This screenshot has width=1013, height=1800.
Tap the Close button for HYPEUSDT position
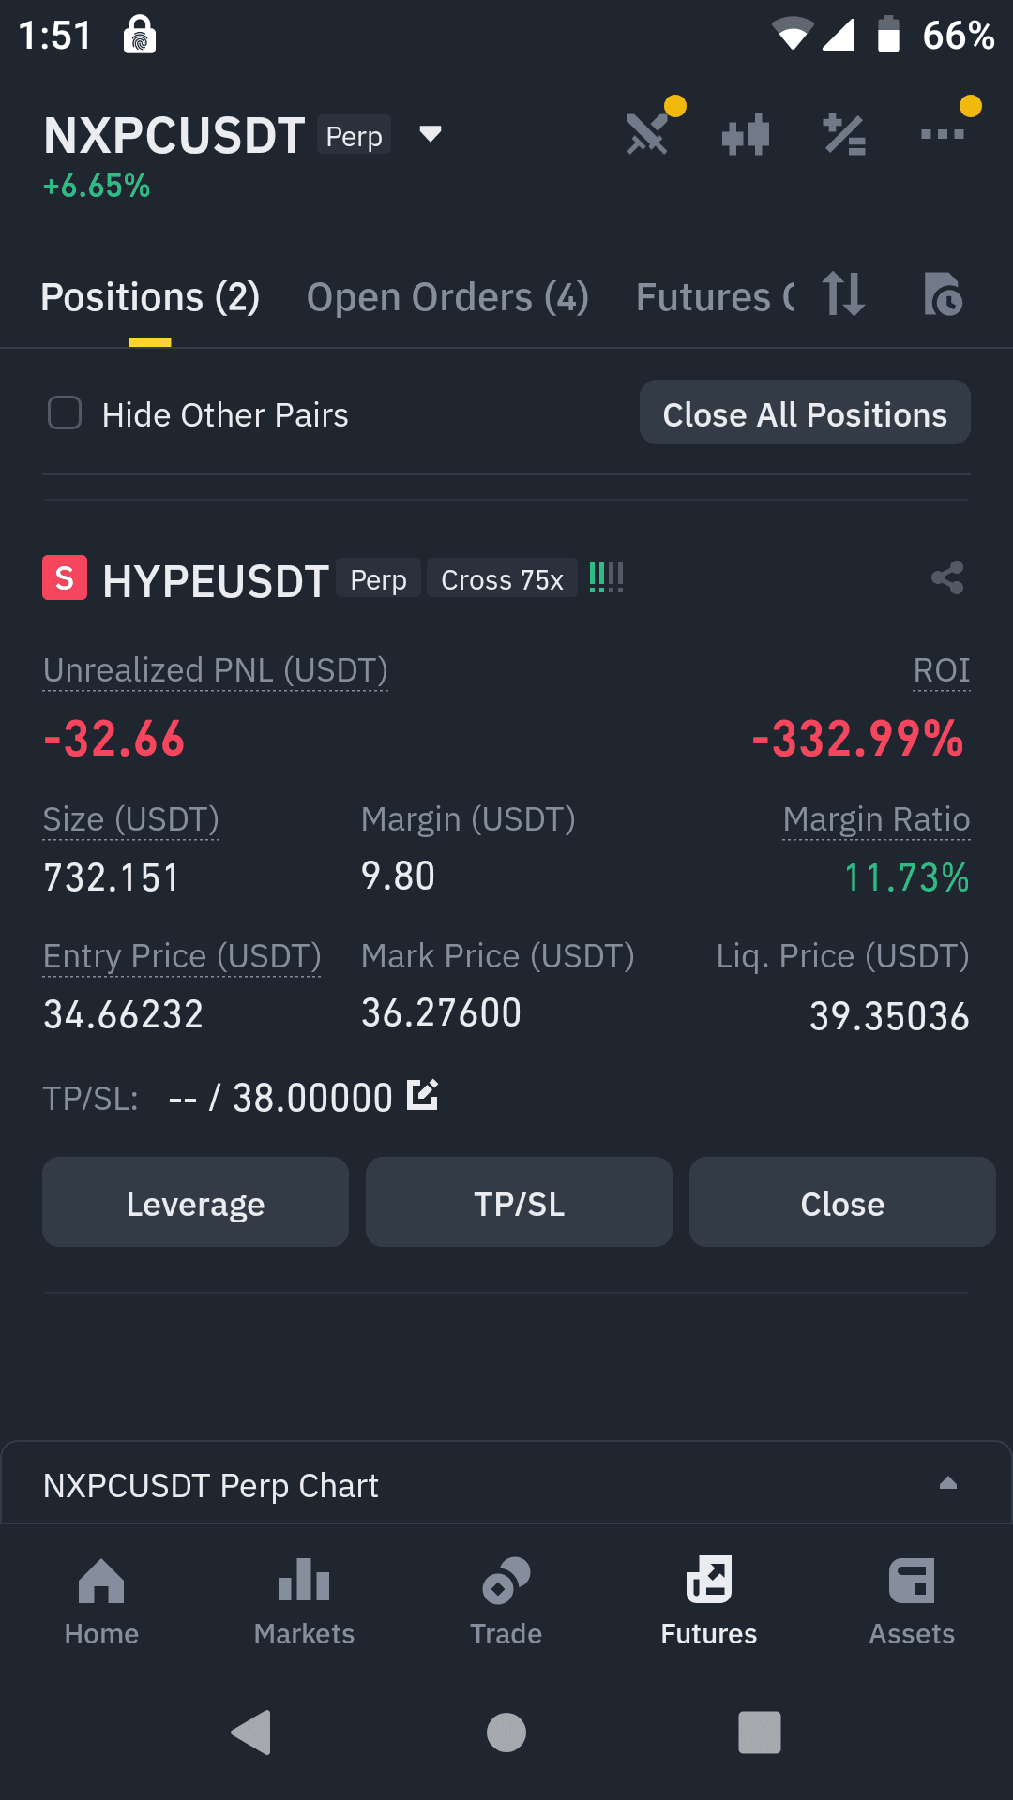(842, 1202)
